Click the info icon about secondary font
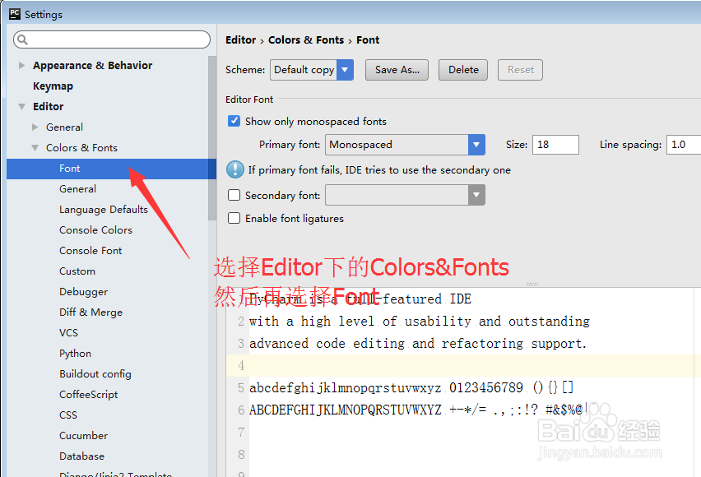Image resolution: width=701 pixels, height=477 pixels. tap(235, 170)
